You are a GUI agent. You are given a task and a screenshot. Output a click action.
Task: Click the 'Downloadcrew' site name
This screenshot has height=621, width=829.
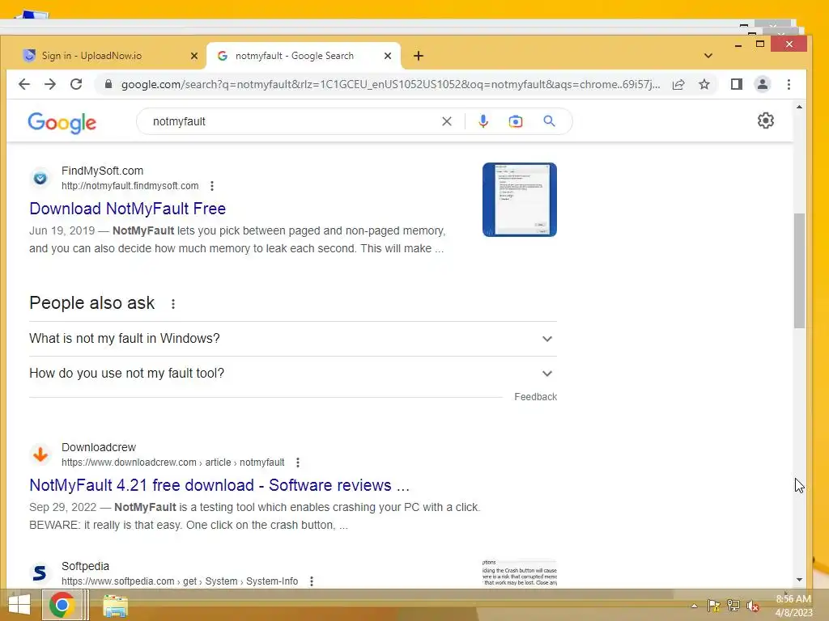pos(98,447)
